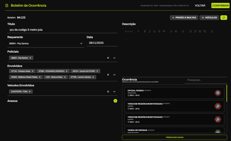Screen dimensions: 231x141
Task: Open the Normal paragraph style dropdown
Action: (x=132, y=31)
